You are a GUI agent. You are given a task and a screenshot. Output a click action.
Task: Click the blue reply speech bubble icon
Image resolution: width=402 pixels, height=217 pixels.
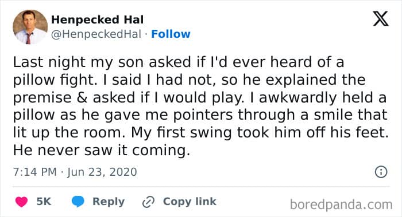click(78, 202)
